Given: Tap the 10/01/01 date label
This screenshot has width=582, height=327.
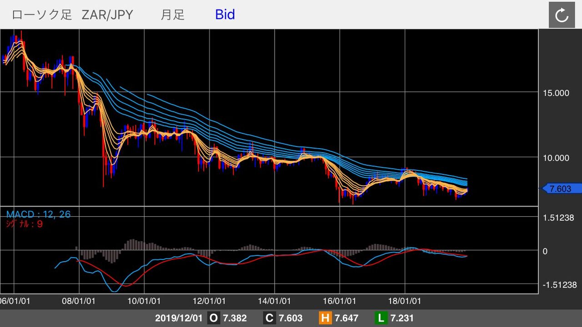Looking at the screenshot, I should [145, 301].
